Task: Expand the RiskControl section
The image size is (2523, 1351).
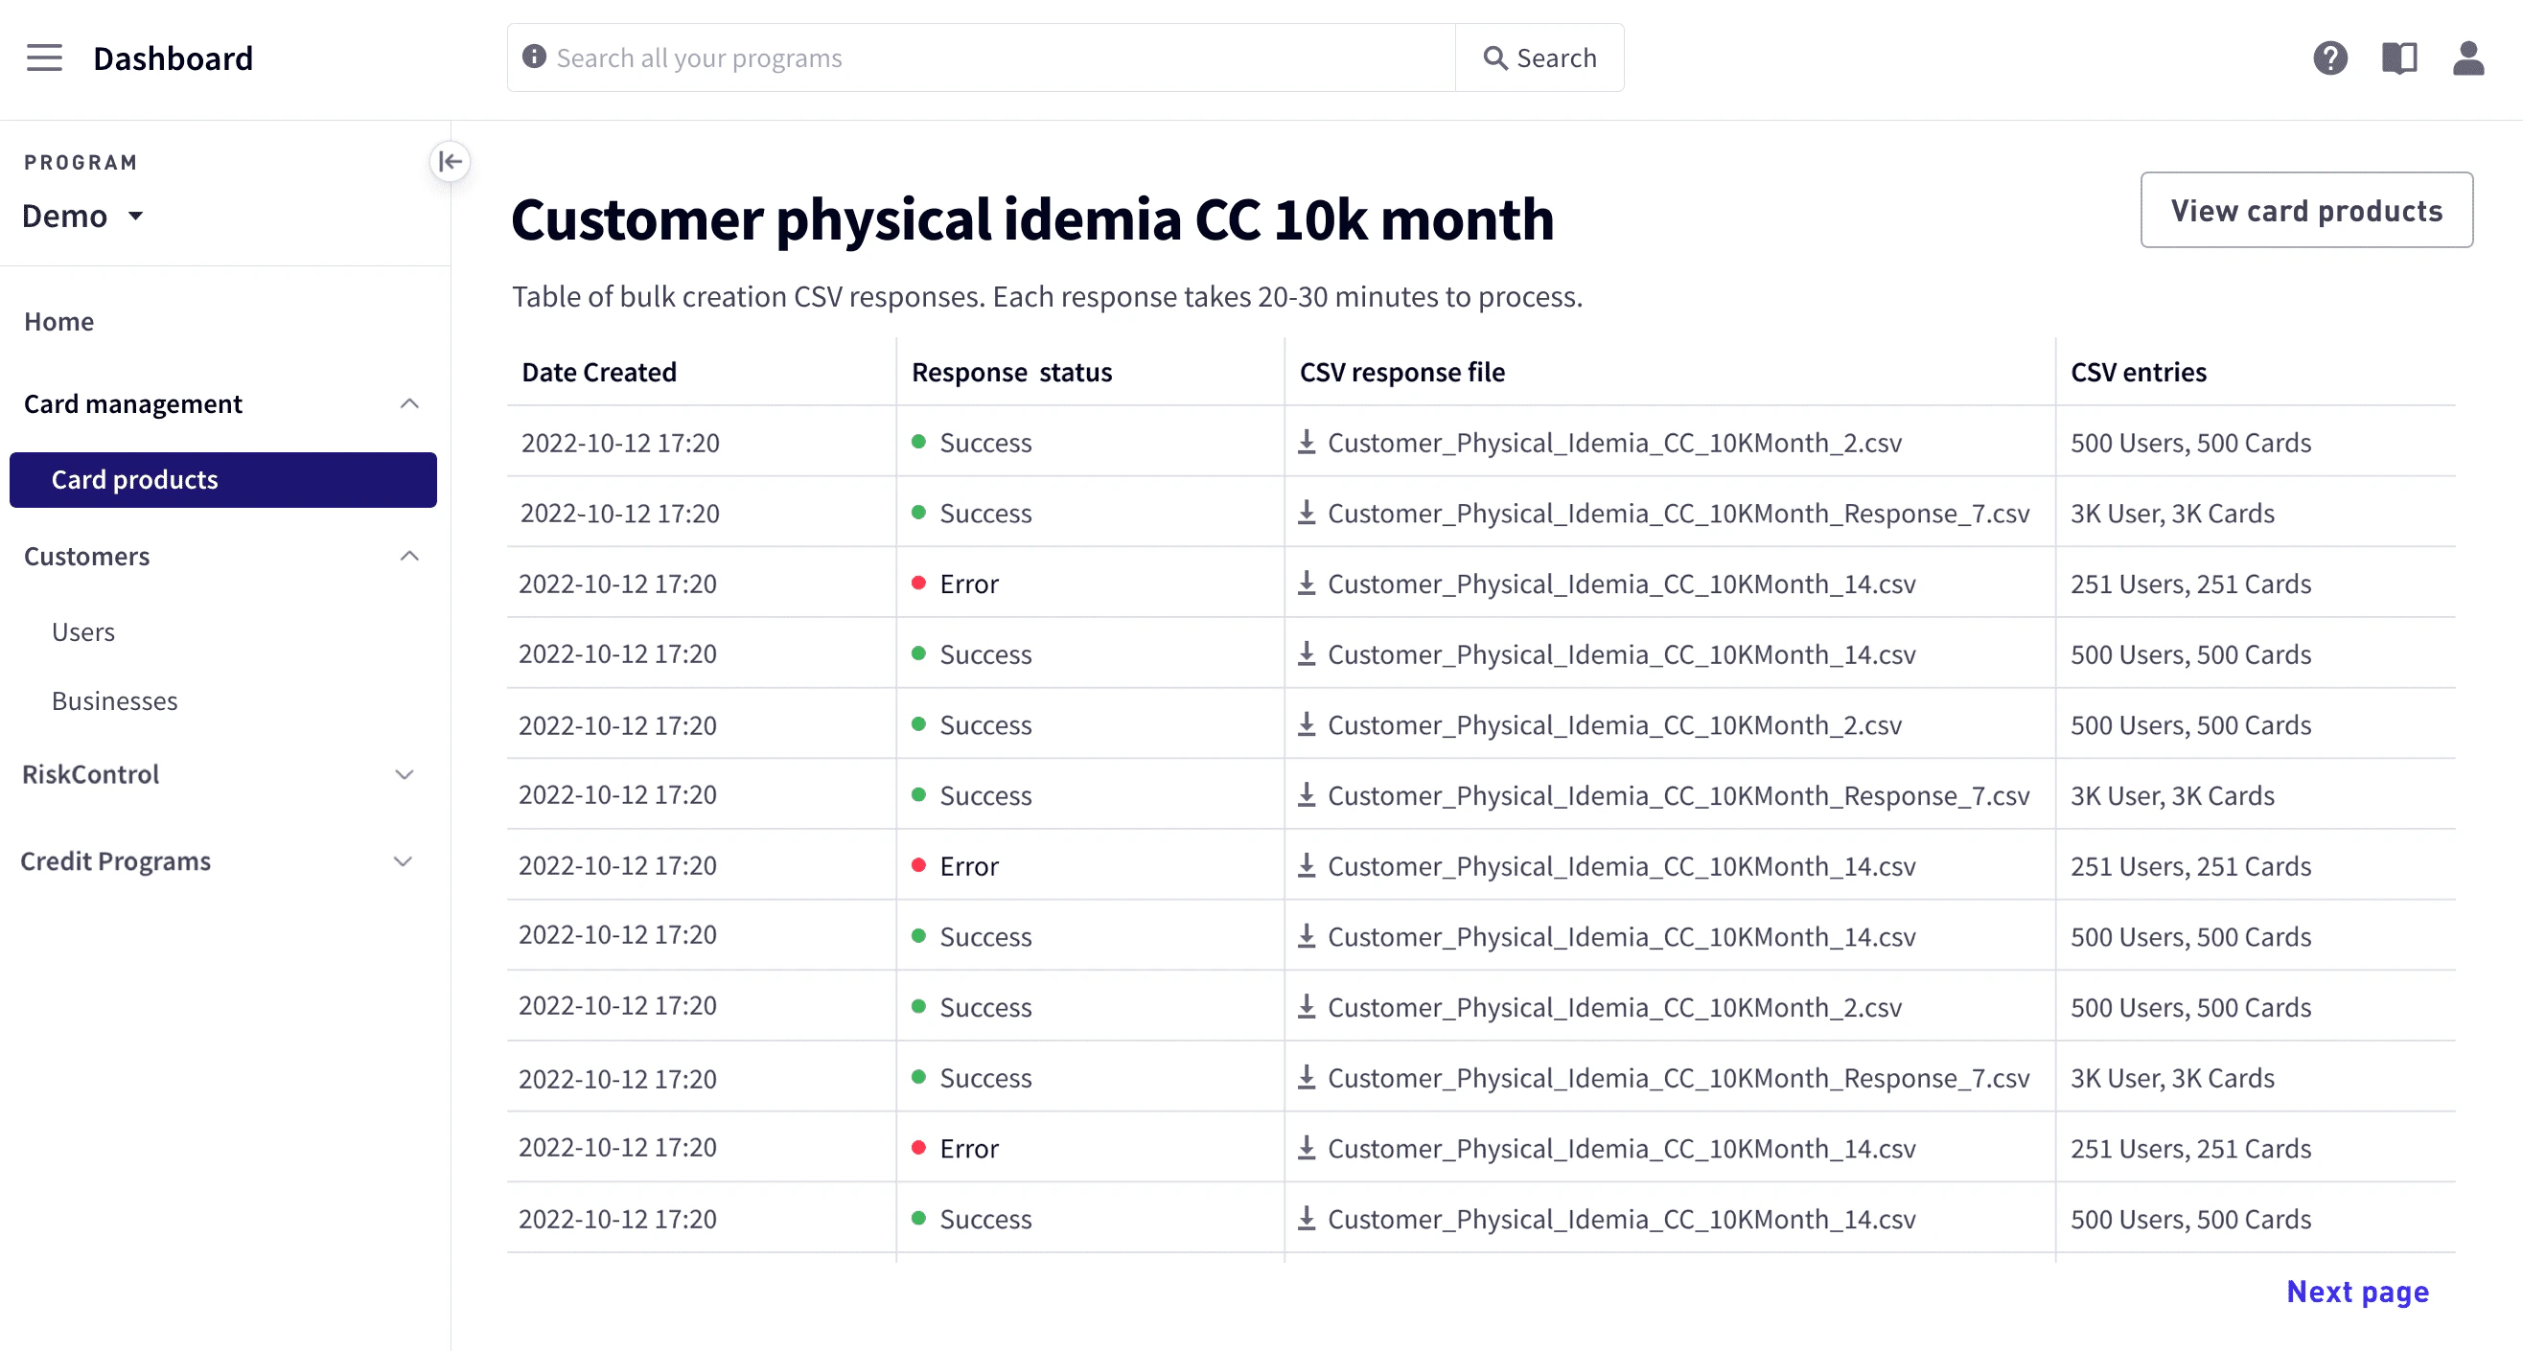Action: tap(404, 774)
